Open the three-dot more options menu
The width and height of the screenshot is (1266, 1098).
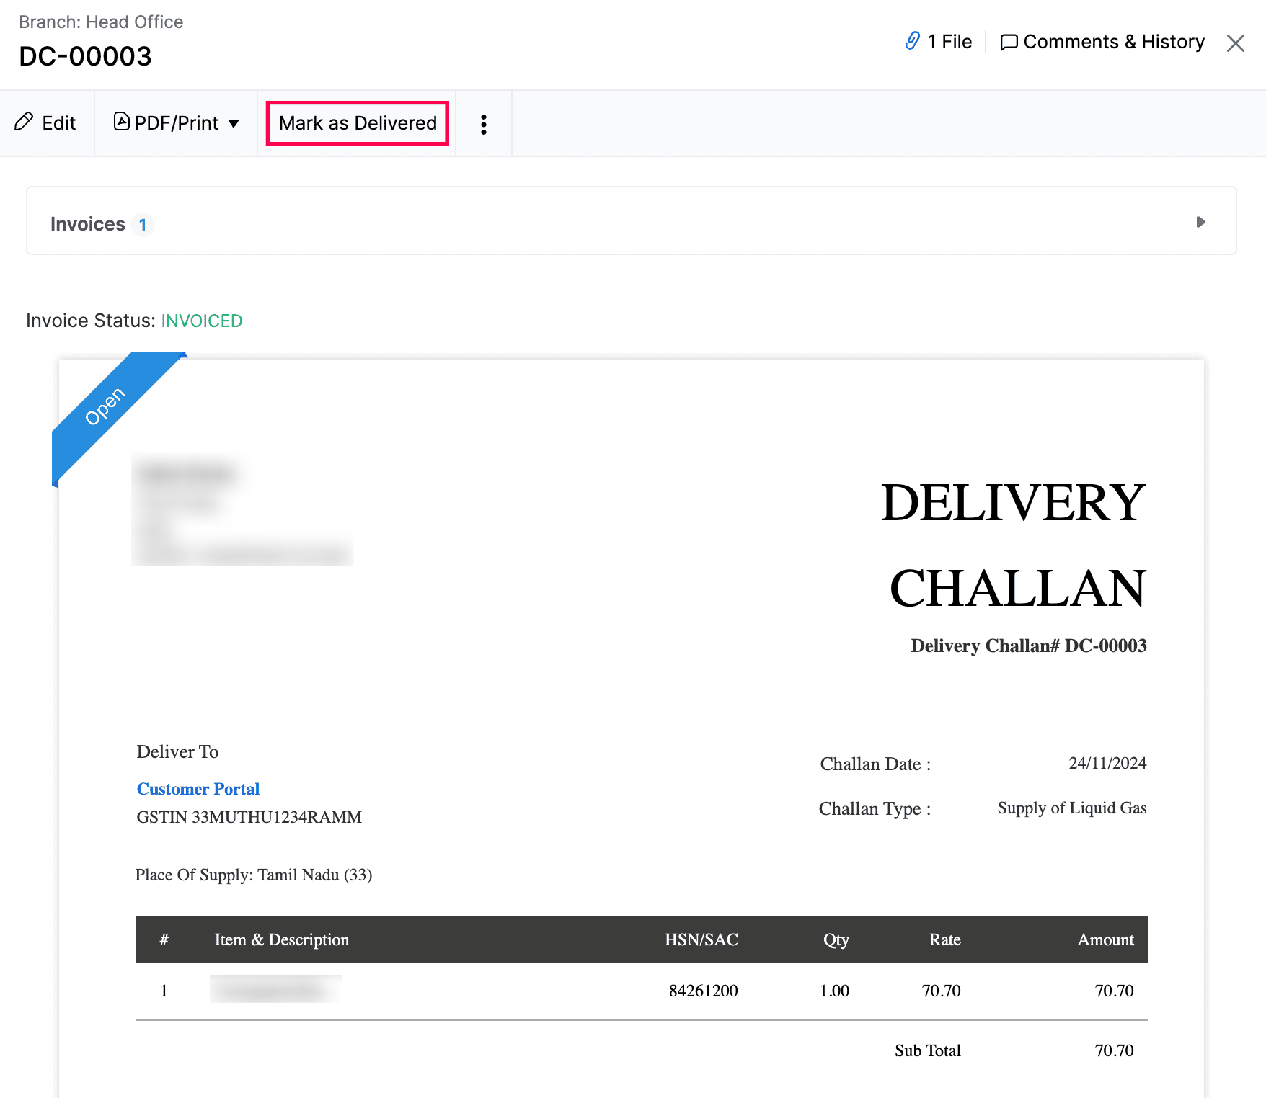pyautogui.click(x=483, y=123)
